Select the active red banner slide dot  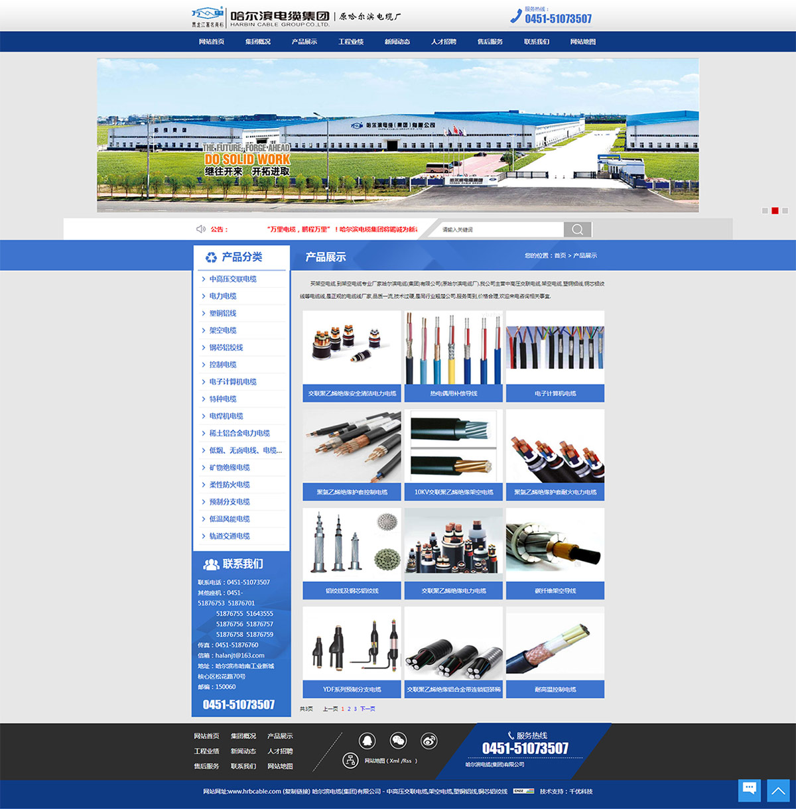click(775, 211)
